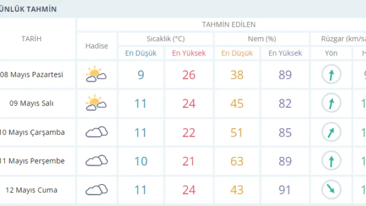Click the wind direction arrow for 09 Mayıs
The height and width of the screenshot is (206, 366).
coord(331,103)
